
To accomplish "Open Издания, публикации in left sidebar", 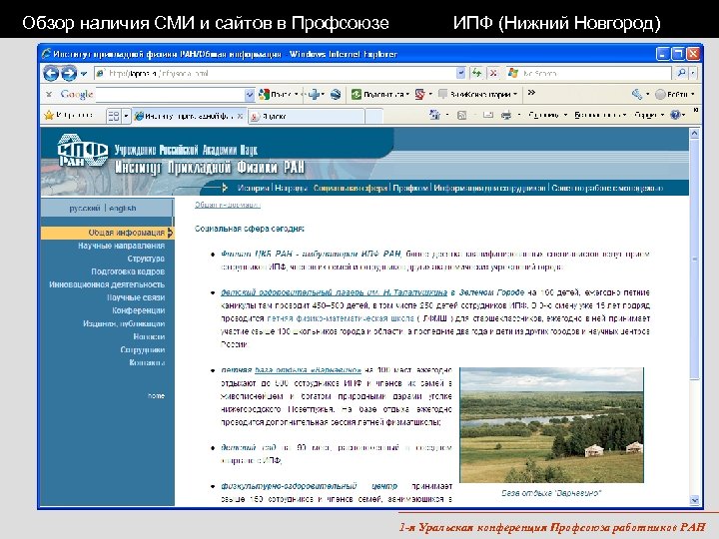I will click(x=124, y=323).
